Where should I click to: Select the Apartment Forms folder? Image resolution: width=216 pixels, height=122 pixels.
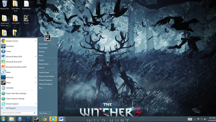5,21
